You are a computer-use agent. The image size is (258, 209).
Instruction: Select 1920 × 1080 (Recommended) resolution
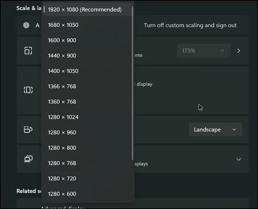pyautogui.click(x=85, y=10)
